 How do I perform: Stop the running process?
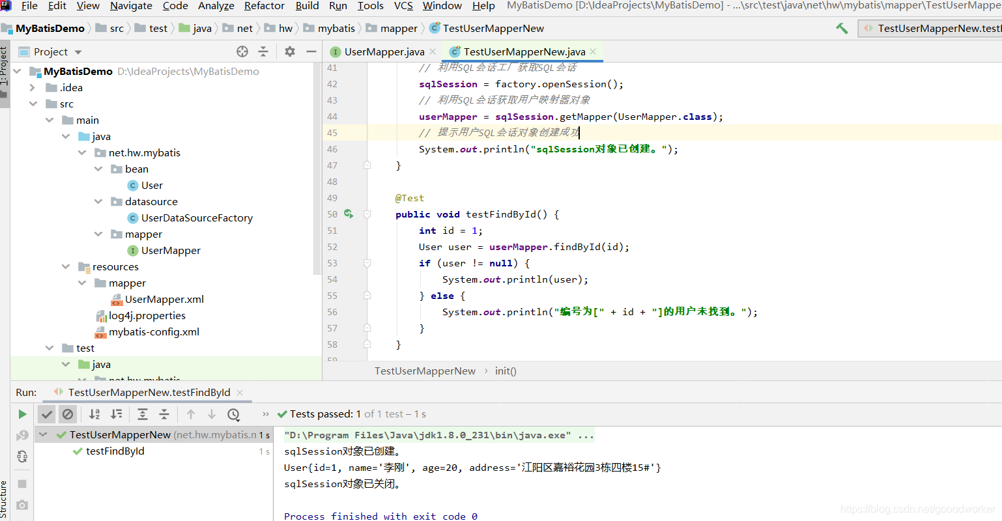tap(22, 484)
